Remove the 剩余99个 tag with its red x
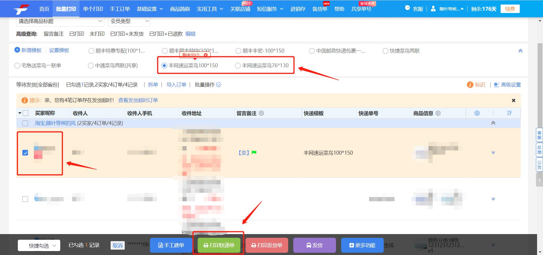The image size is (543, 255). pyautogui.click(x=206, y=55)
